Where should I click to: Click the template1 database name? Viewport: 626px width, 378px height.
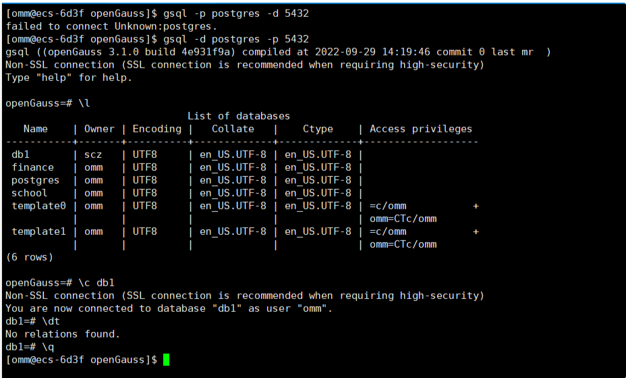[38, 232]
